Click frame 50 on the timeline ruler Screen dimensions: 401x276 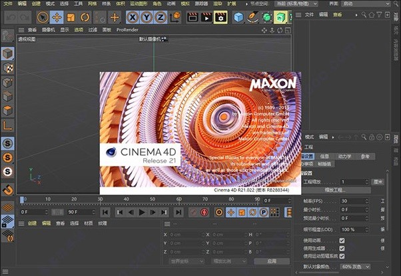pyautogui.click(x=153, y=199)
